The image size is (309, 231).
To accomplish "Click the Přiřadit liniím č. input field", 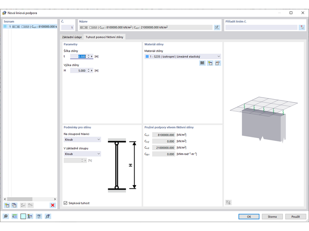I will 261,28.
